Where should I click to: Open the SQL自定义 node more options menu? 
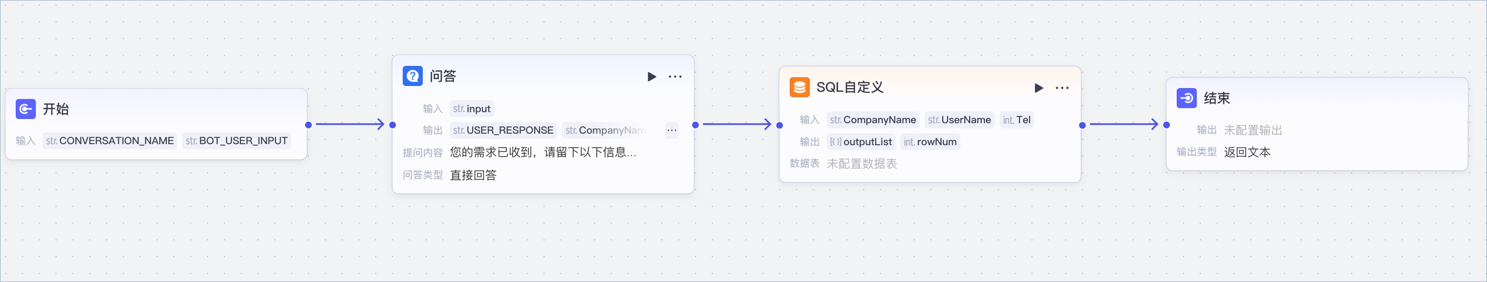coord(1062,88)
